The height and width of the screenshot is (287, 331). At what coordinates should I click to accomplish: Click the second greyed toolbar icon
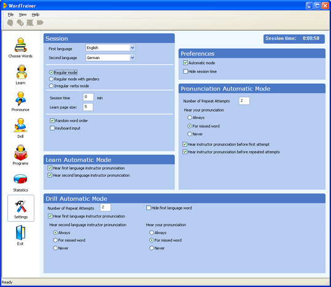[x=20, y=23]
